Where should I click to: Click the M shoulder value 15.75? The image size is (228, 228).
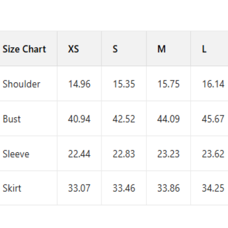click(168, 84)
